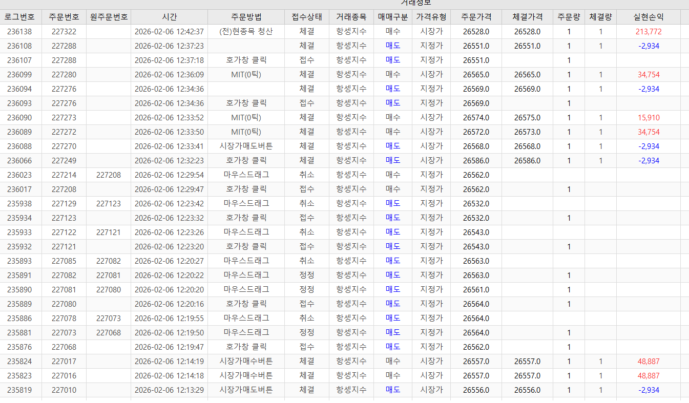This screenshot has width=689, height=403.
Task: Select order number 227273
Action: click(x=64, y=117)
